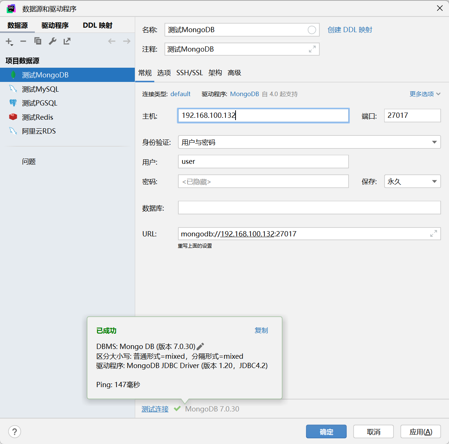449x444 pixels.
Task: Click the default connection type link
Action: click(180, 94)
